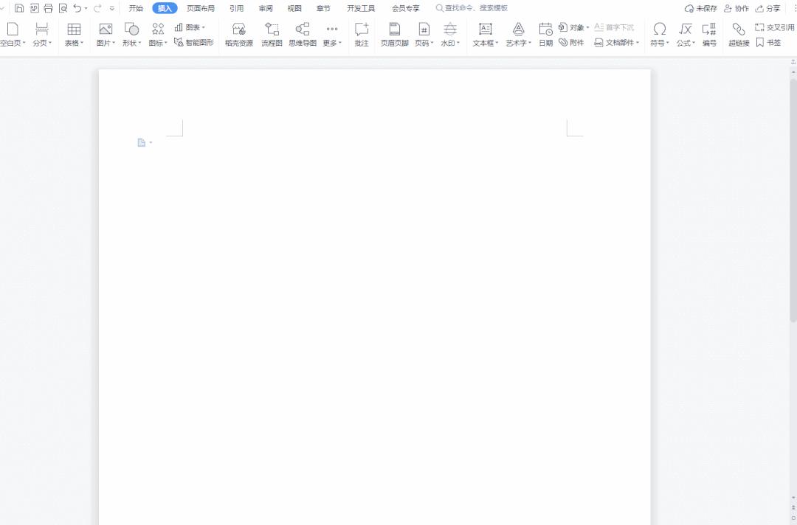Open document parts menu (文档部件)

tap(616, 43)
